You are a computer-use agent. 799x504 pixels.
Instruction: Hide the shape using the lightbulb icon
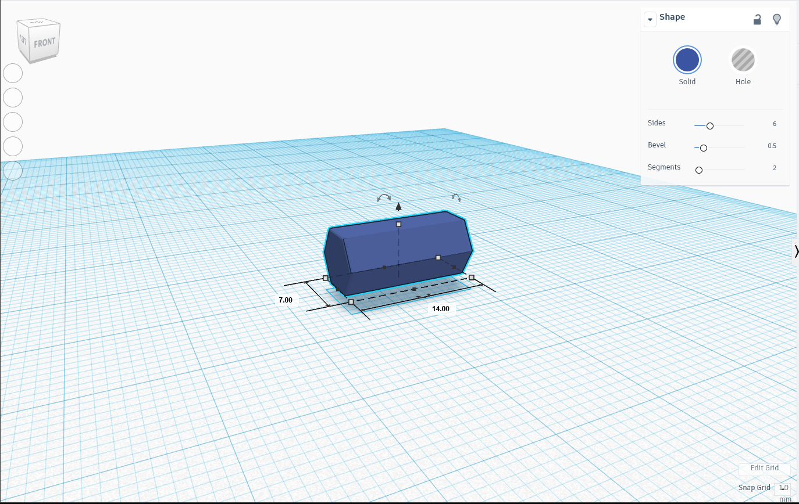(777, 19)
